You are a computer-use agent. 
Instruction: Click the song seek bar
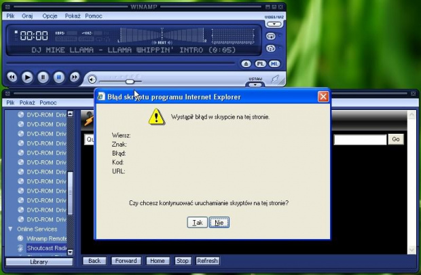click(120, 63)
